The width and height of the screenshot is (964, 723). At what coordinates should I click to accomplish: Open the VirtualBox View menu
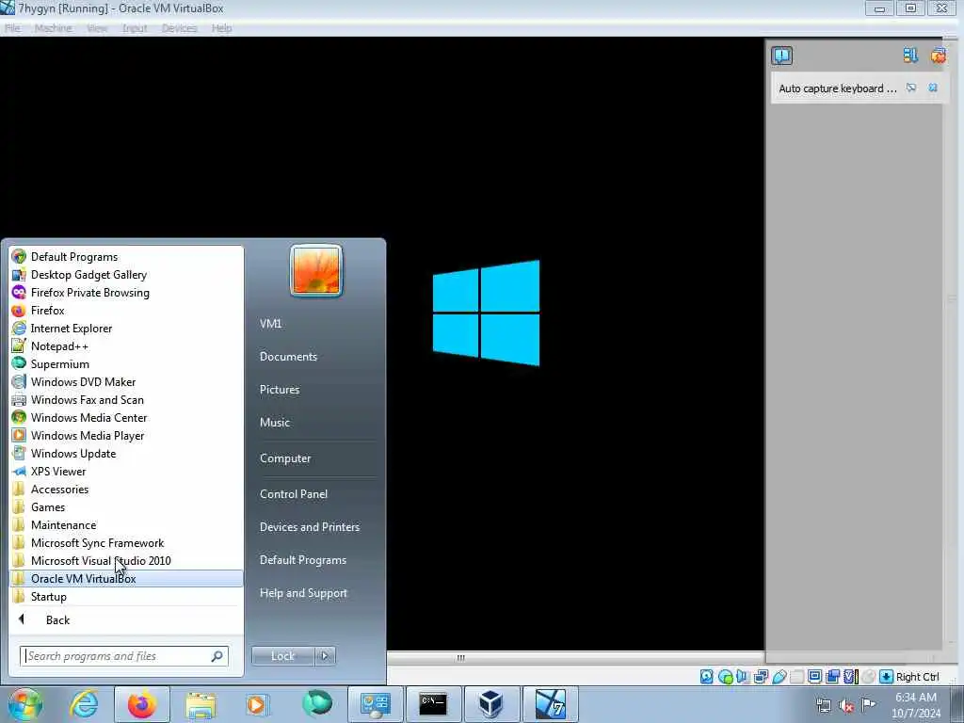(x=97, y=28)
